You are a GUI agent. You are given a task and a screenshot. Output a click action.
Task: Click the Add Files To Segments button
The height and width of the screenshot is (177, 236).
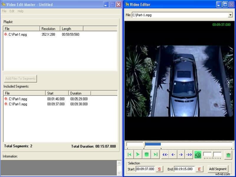tap(20, 78)
